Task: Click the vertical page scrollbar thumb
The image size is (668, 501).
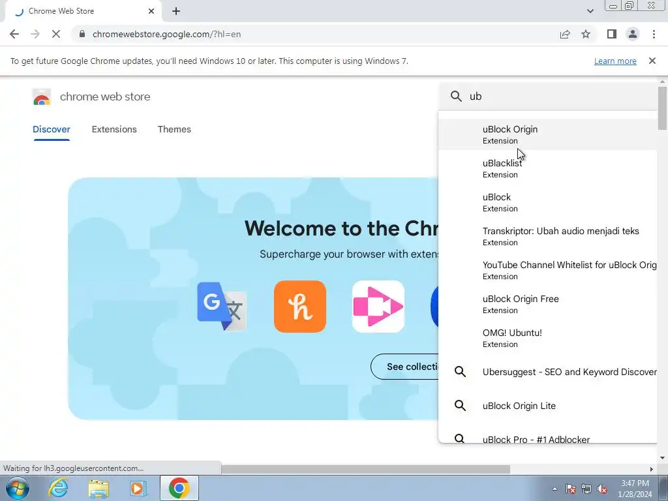Action: pos(662,108)
